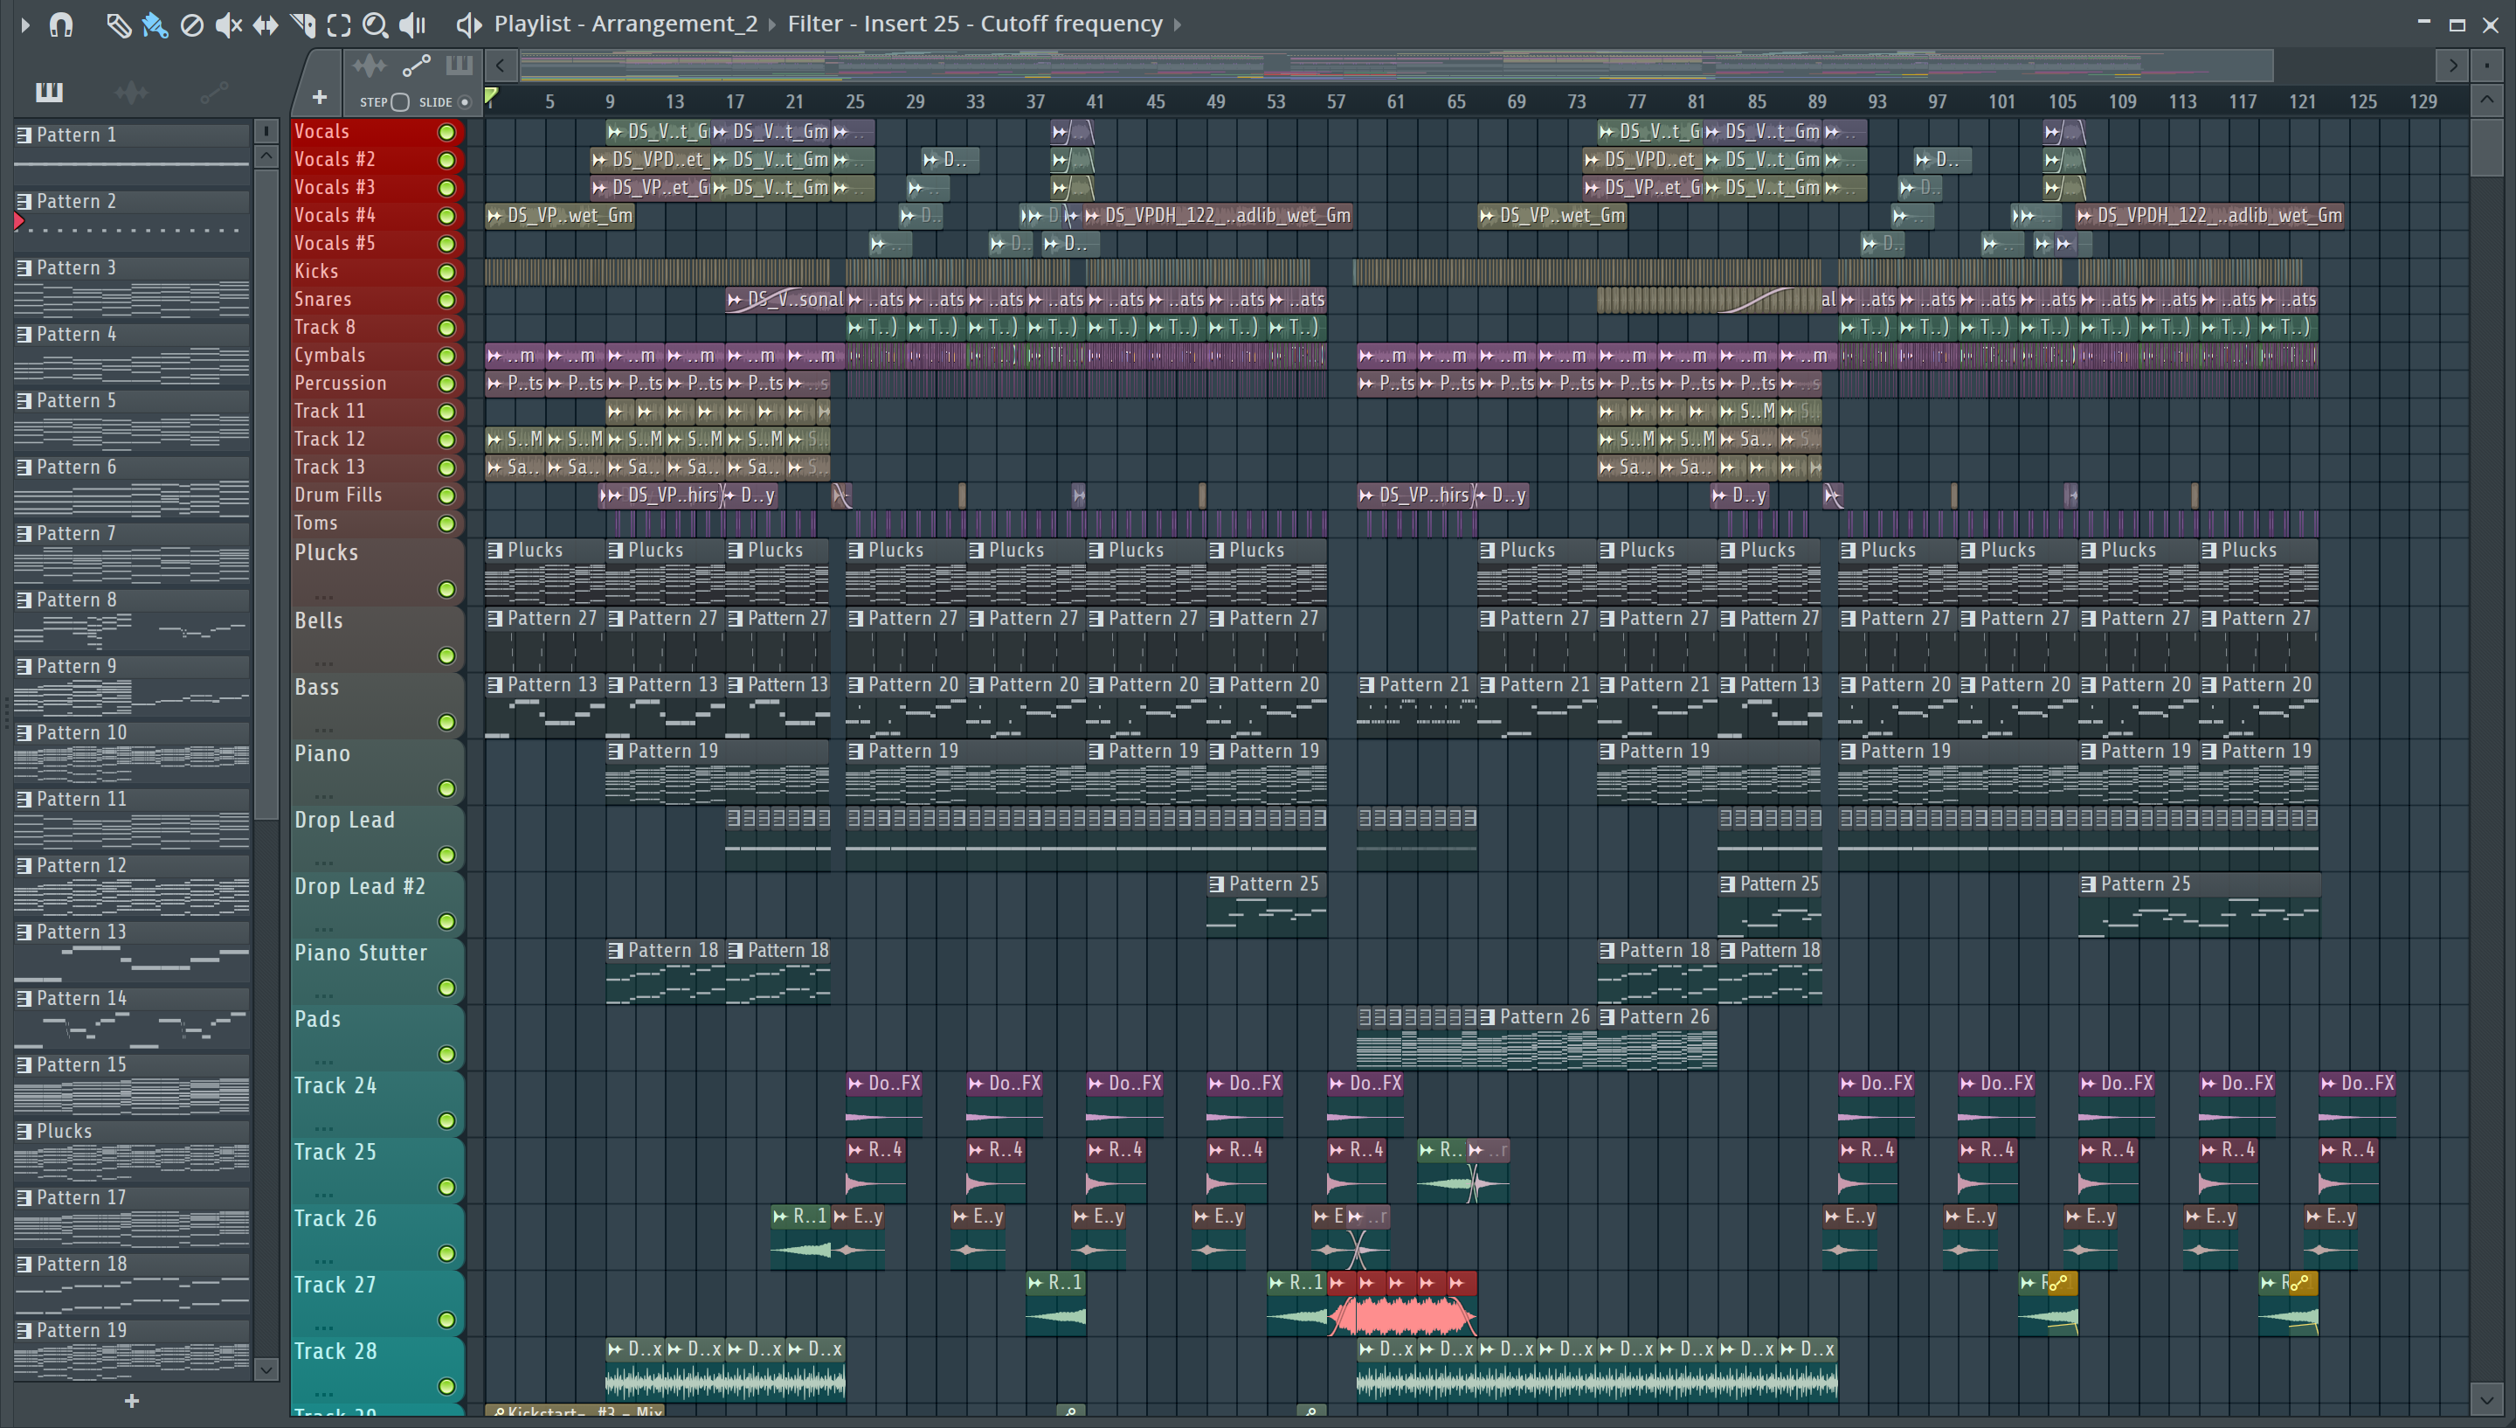Screen dimensions: 2516x1428
Task: Mute the Vocals track
Action: pos(447,131)
